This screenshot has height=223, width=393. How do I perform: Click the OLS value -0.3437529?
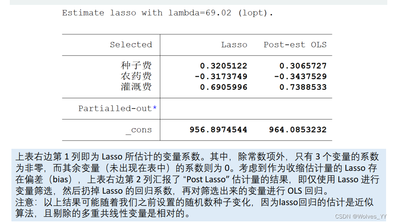(300, 76)
